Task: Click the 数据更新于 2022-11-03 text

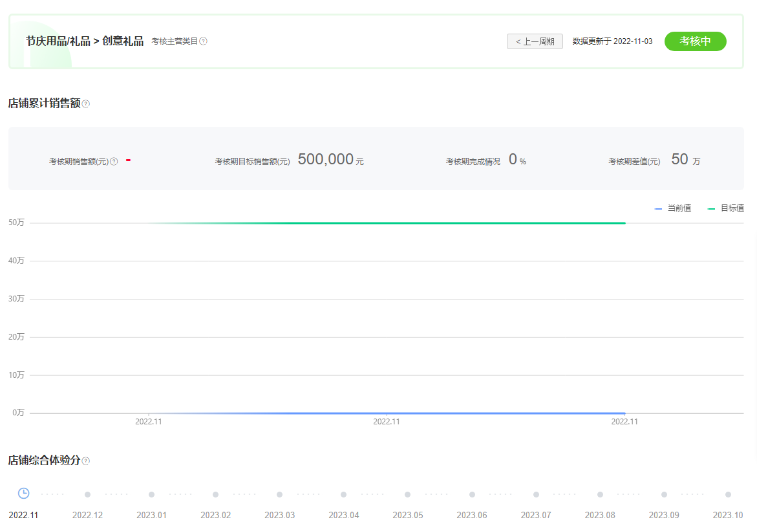Action: point(612,41)
